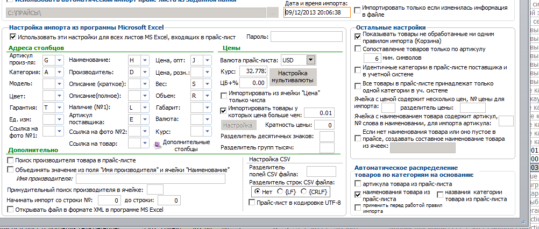The height and width of the screenshot is (229, 539).
Task: Open the Цена, опт column dropdown
Action: click(207, 60)
